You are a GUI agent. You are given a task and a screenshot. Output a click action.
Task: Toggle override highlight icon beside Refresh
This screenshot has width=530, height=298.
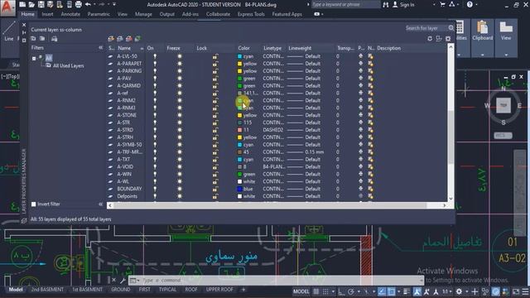[x=439, y=39]
